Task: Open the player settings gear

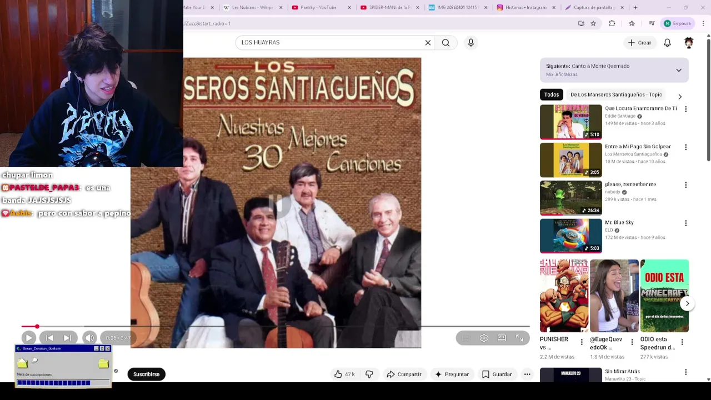Action: 484,338
